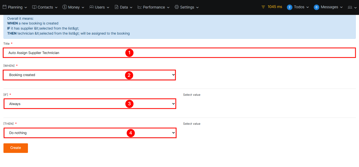Expand the THEN dropdown showing Do nothing

[x=89, y=133]
